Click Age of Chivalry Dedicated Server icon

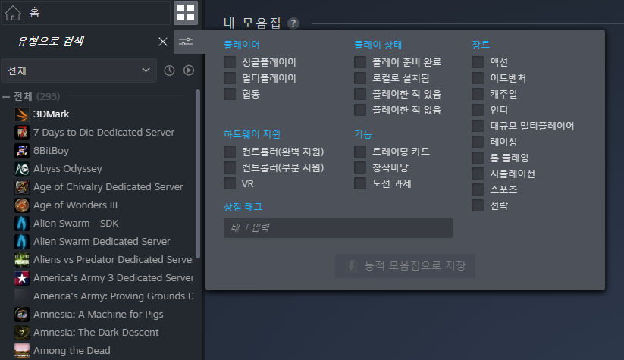click(x=22, y=187)
